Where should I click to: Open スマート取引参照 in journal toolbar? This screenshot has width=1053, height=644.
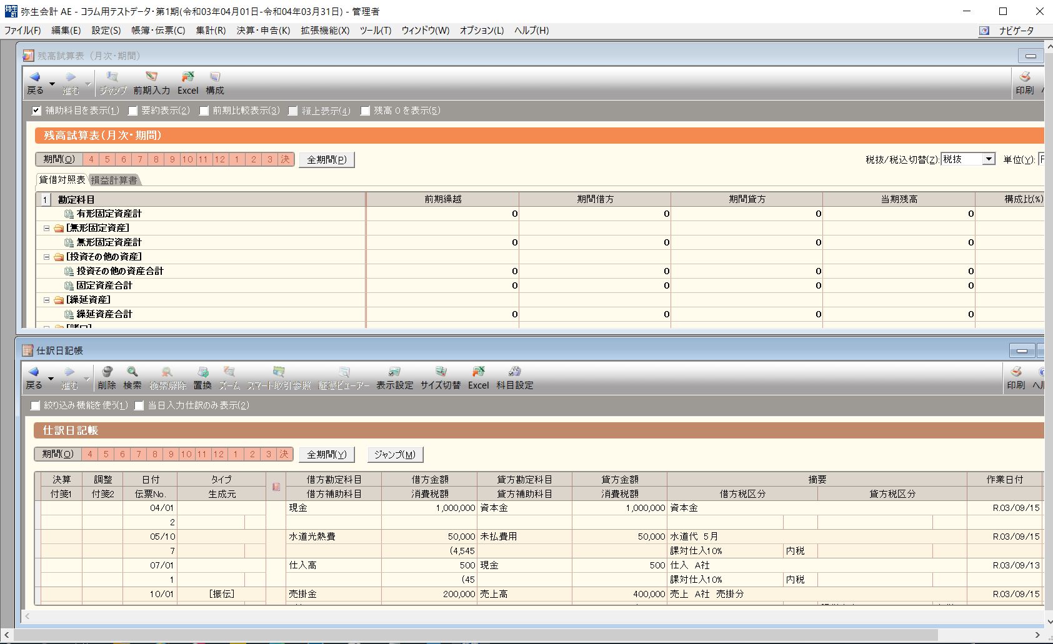point(279,378)
